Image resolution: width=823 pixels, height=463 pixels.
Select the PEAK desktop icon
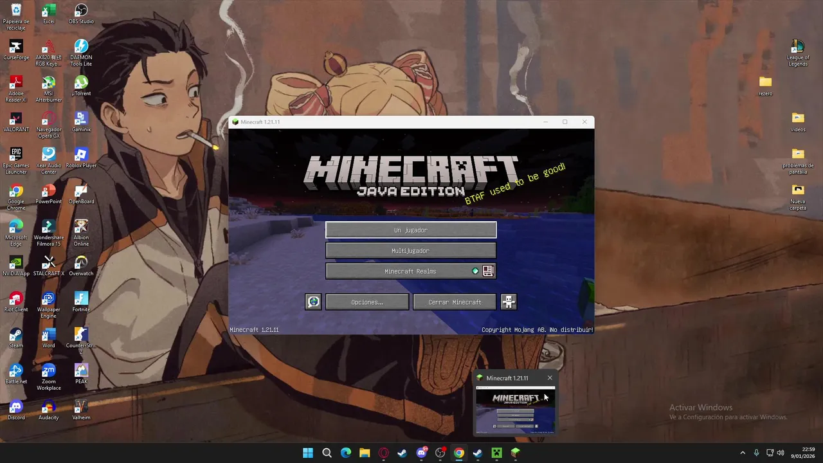pyautogui.click(x=81, y=375)
